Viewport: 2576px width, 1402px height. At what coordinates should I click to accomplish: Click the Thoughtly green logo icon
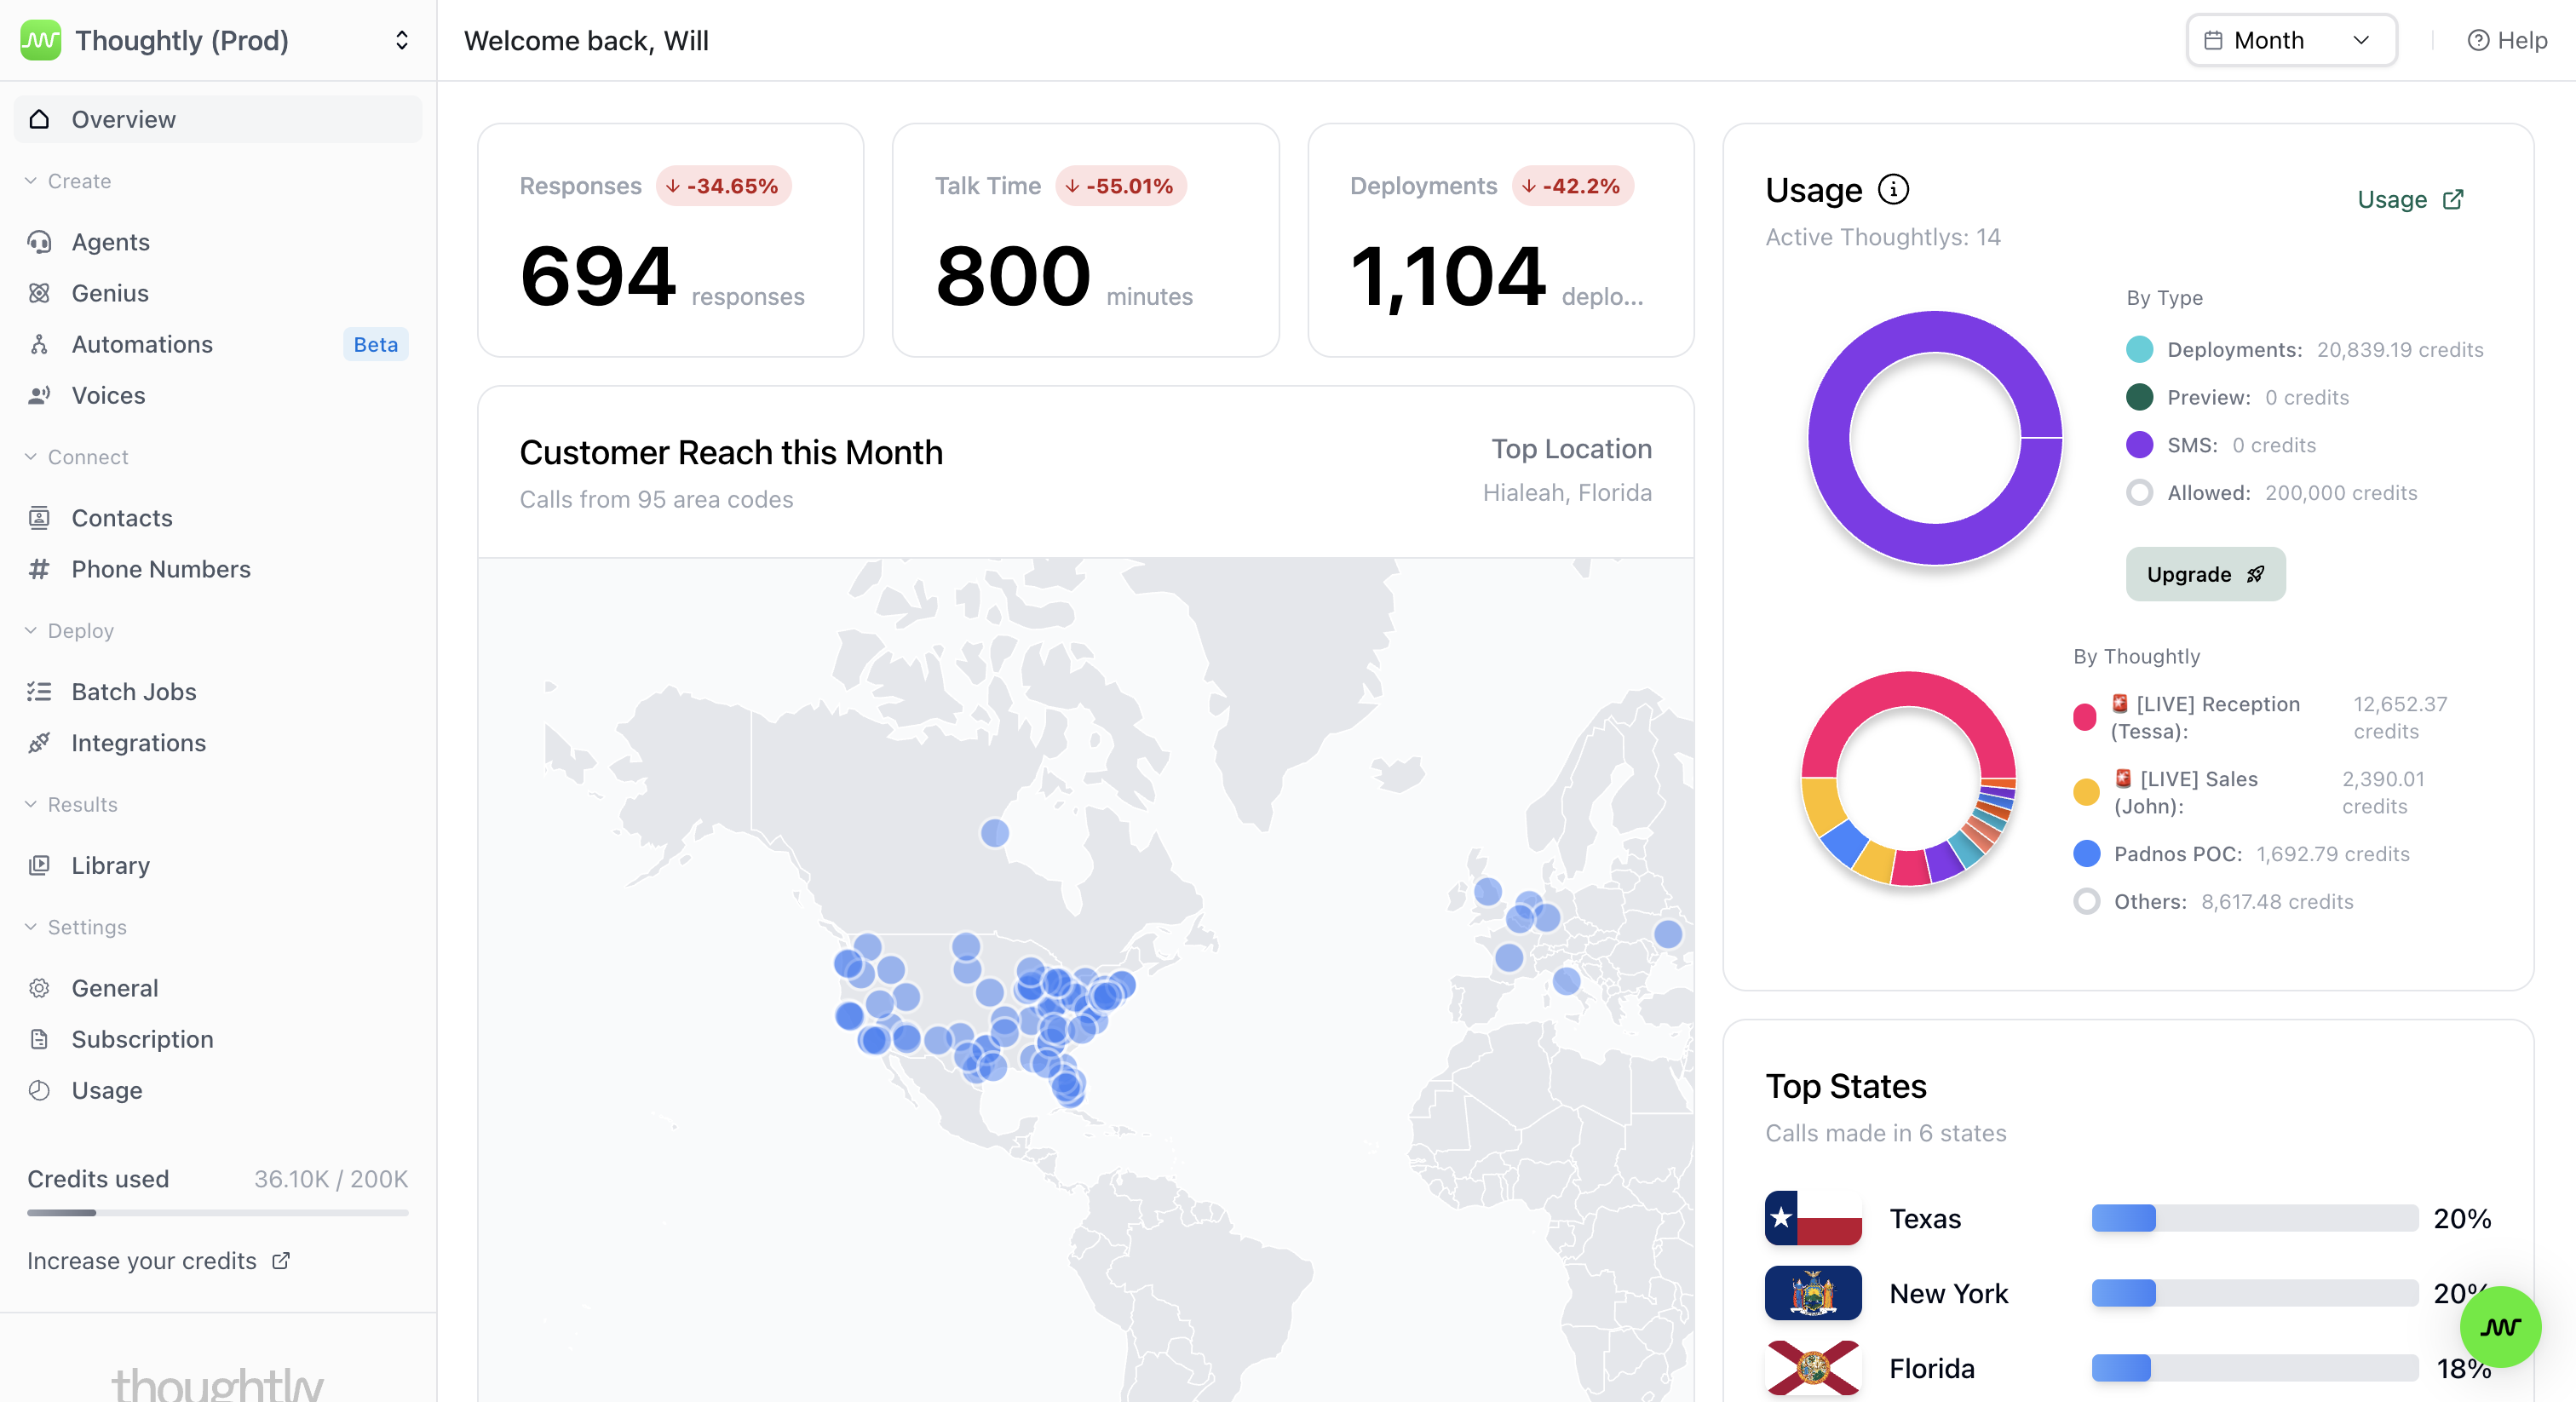40,40
